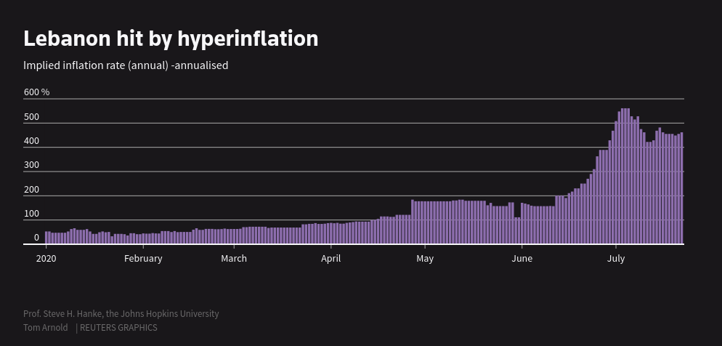Image resolution: width=722 pixels, height=346 pixels.
Task: Click the "March" x-axis label
Action: 234,258
